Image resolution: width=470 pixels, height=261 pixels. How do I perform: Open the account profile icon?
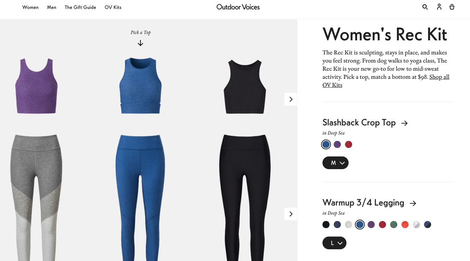pyautogui.click(x=439, y=7)
